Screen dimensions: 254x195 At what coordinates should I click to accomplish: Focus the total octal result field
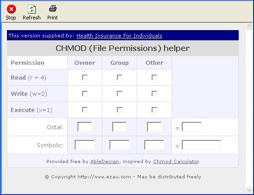coord(191,127)
